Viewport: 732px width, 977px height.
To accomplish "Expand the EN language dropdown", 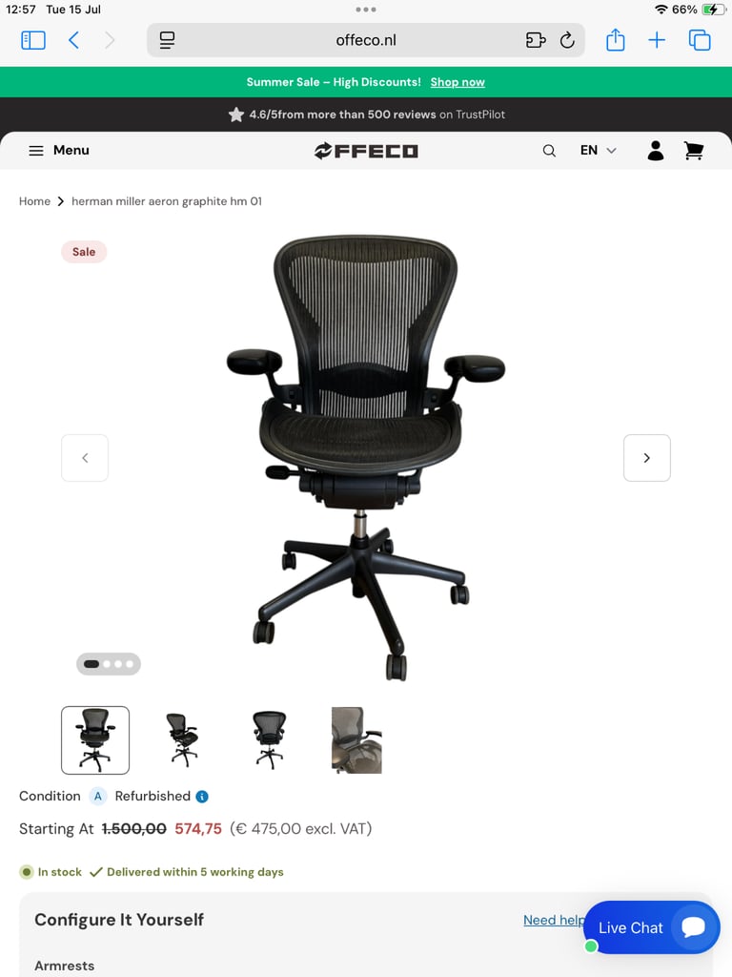I will tap(599, 150).
